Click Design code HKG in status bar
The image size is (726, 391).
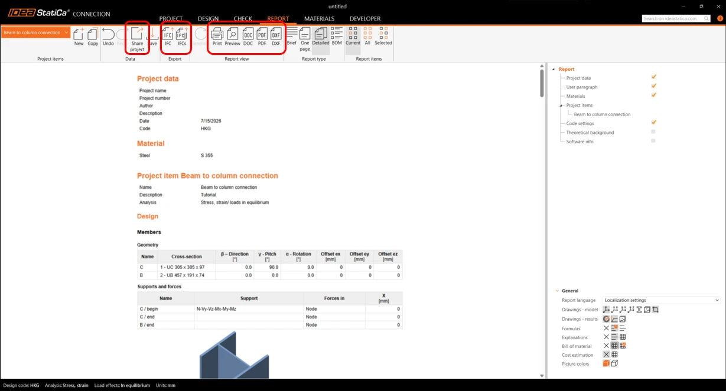21,385
